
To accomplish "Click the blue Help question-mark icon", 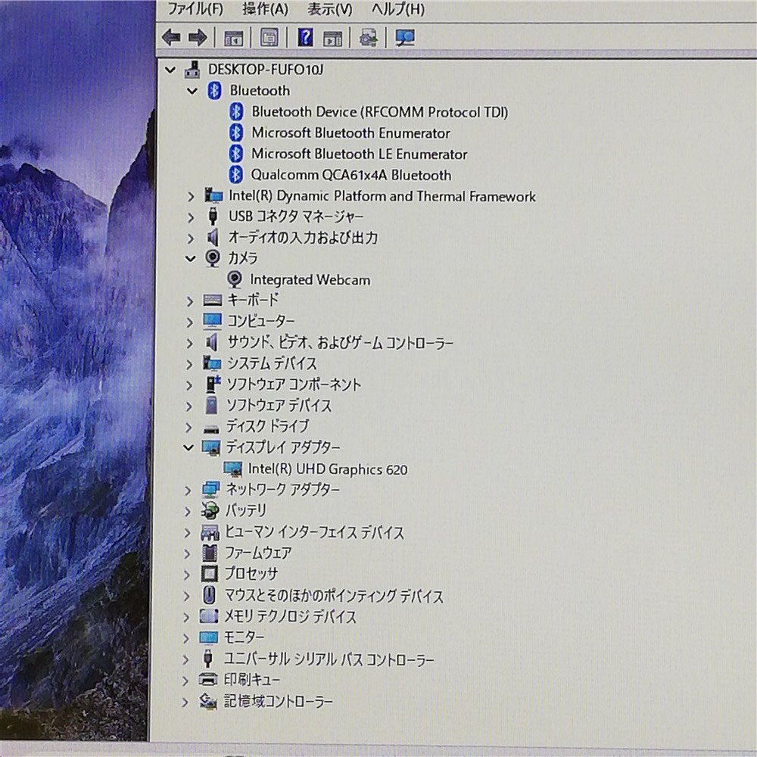I will click(x=305, y=38).
